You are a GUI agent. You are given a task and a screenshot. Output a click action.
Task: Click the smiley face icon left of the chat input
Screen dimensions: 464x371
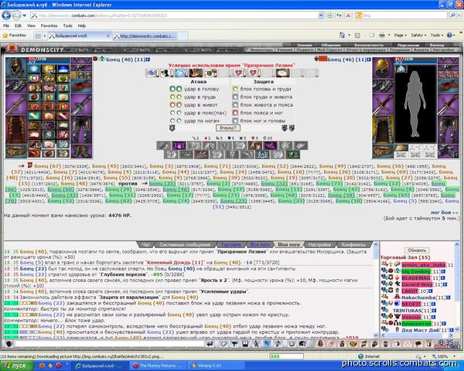pyautogui.click(x=9, y=344)
